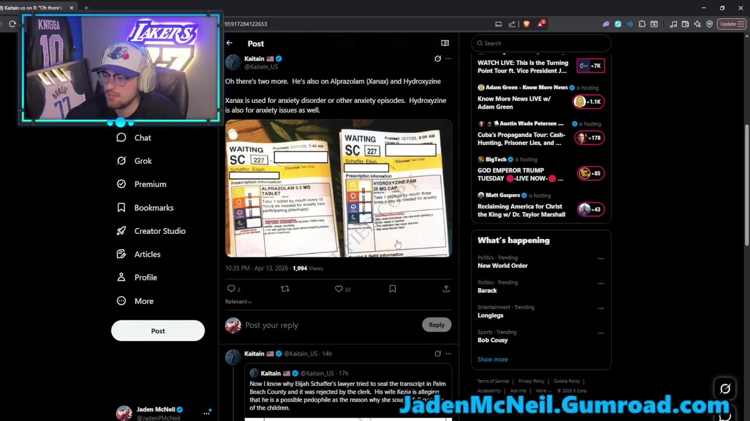Click the sidebar Post button

(x=158, y=331)
